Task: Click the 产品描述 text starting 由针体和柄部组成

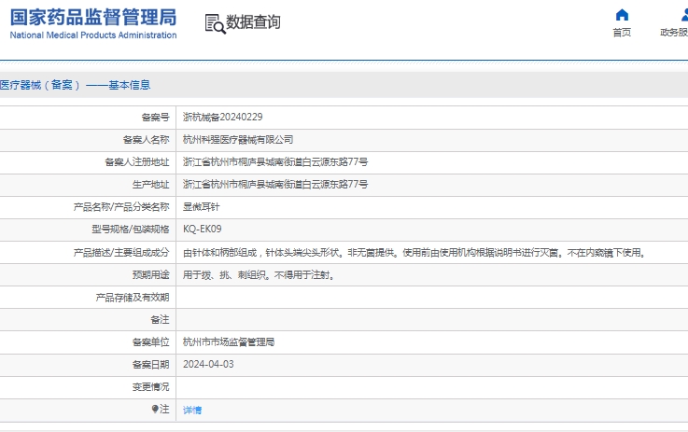Action: (x=414, y=253)
